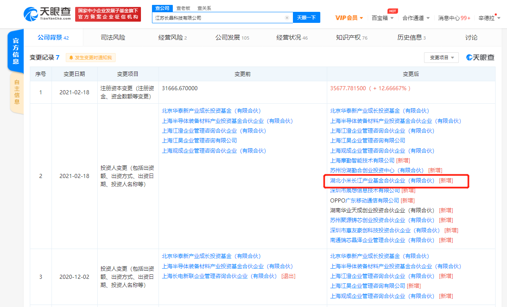Open 苏州聚源铸芯创业投资合伙企业 link
Viewport: 507px width, 307px height.
coord(383,220)
